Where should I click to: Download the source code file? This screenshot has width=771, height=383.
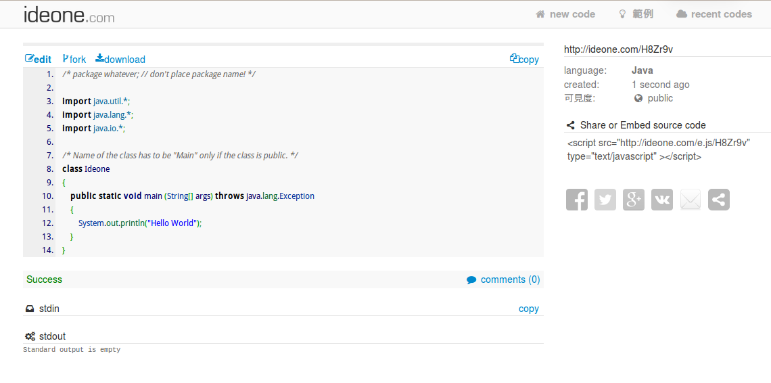tap(120, 60)
